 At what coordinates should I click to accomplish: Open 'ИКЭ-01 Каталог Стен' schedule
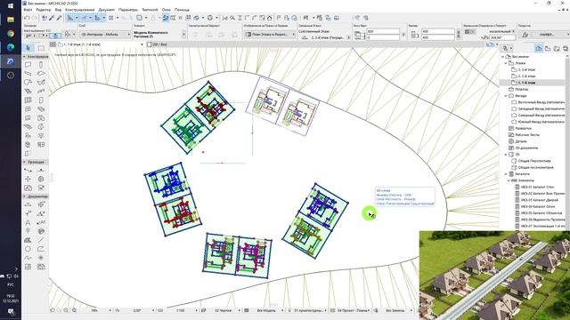point(538,187)
